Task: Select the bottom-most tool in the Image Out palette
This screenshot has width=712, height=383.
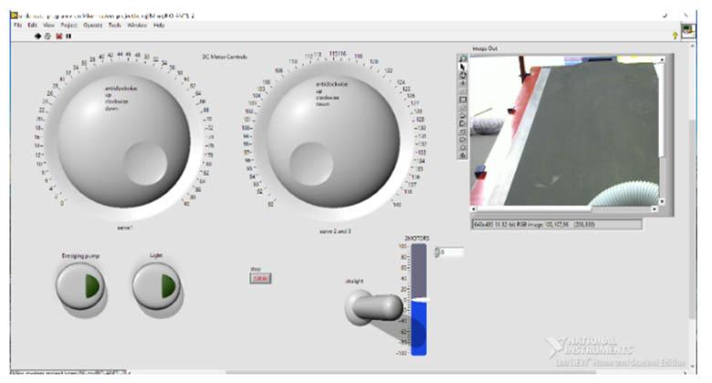Action: [x=463, y=155]
